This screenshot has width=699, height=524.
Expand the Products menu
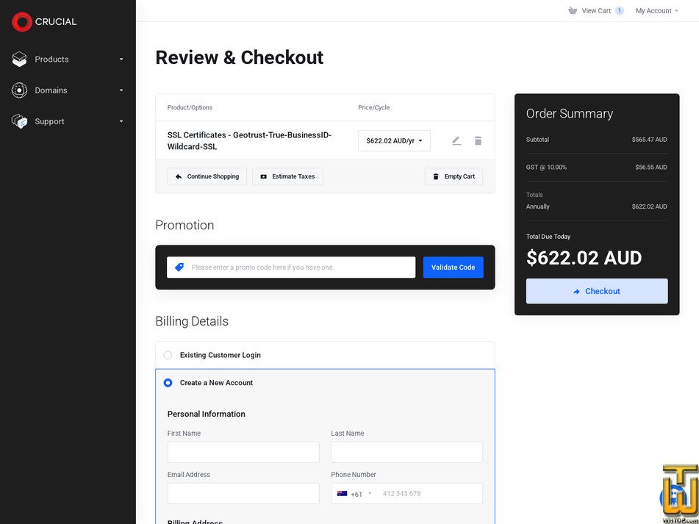click(68, 60)
